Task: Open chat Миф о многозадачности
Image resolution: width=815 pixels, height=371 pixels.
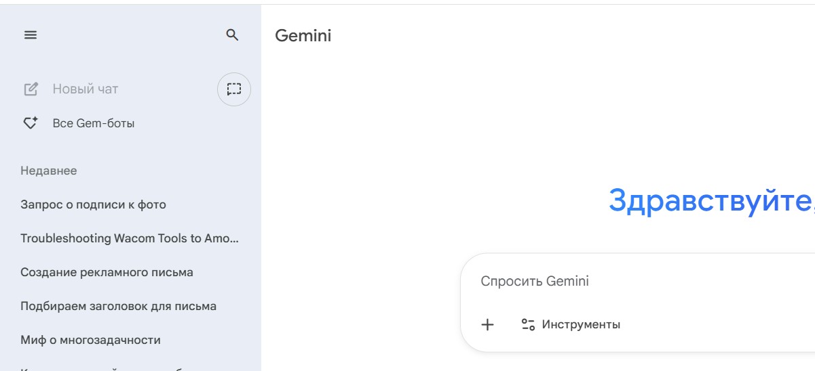Action: point(90,340)
